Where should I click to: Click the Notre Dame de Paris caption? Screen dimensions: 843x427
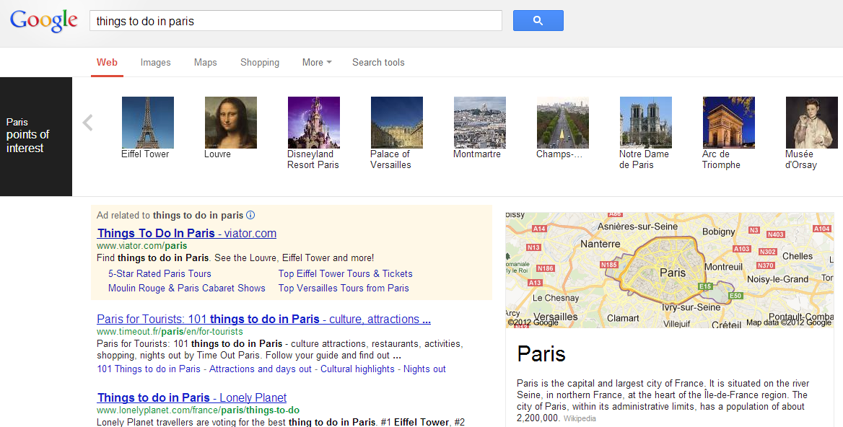coord(644,159)
